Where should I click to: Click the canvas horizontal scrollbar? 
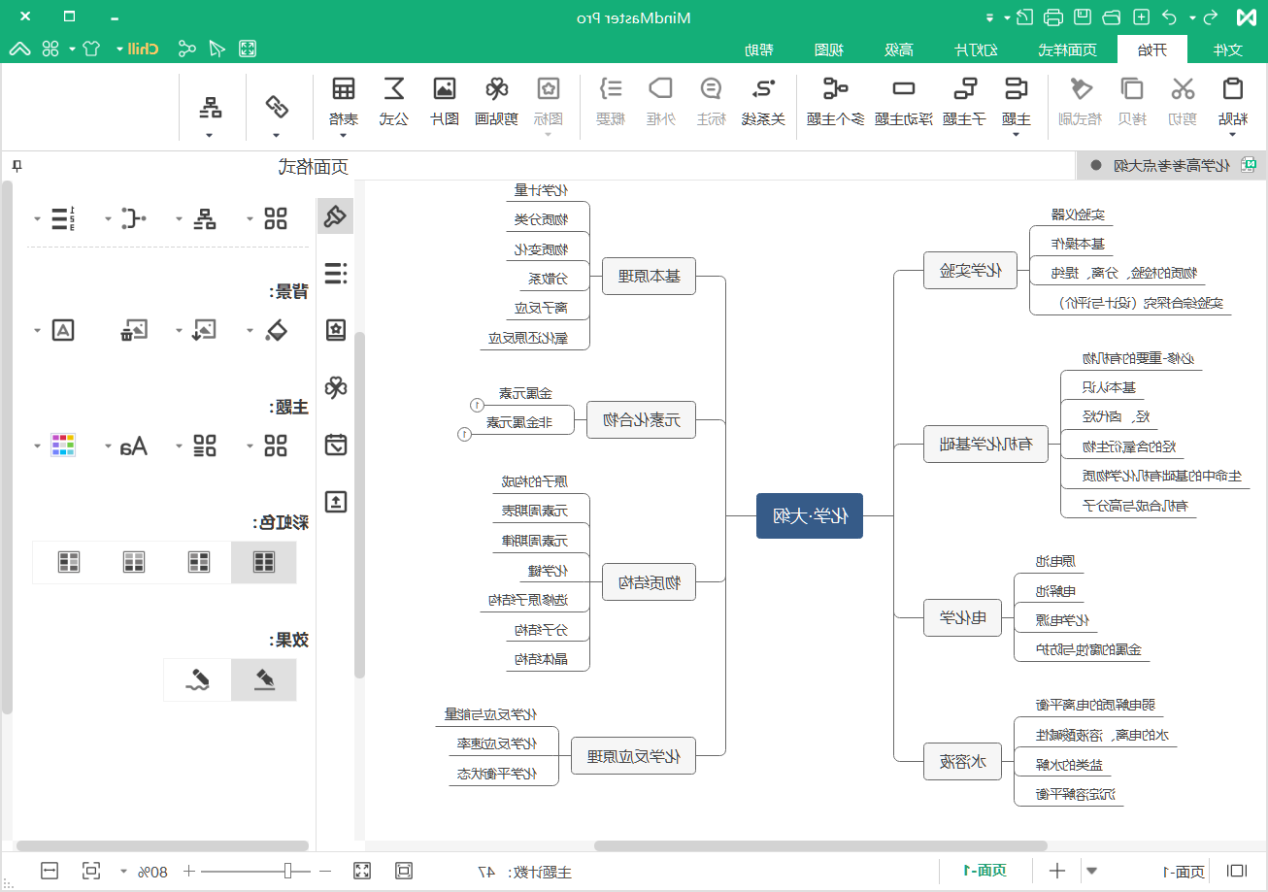click(820, 846)
